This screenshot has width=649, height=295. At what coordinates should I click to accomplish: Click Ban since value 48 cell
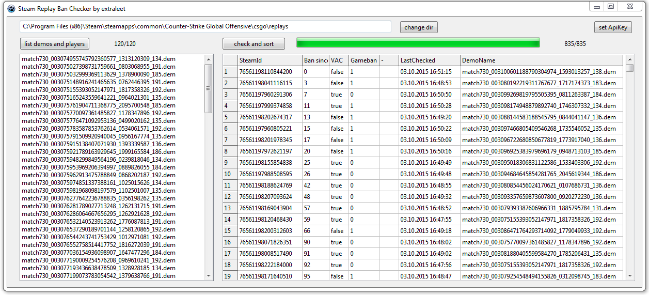315,197
